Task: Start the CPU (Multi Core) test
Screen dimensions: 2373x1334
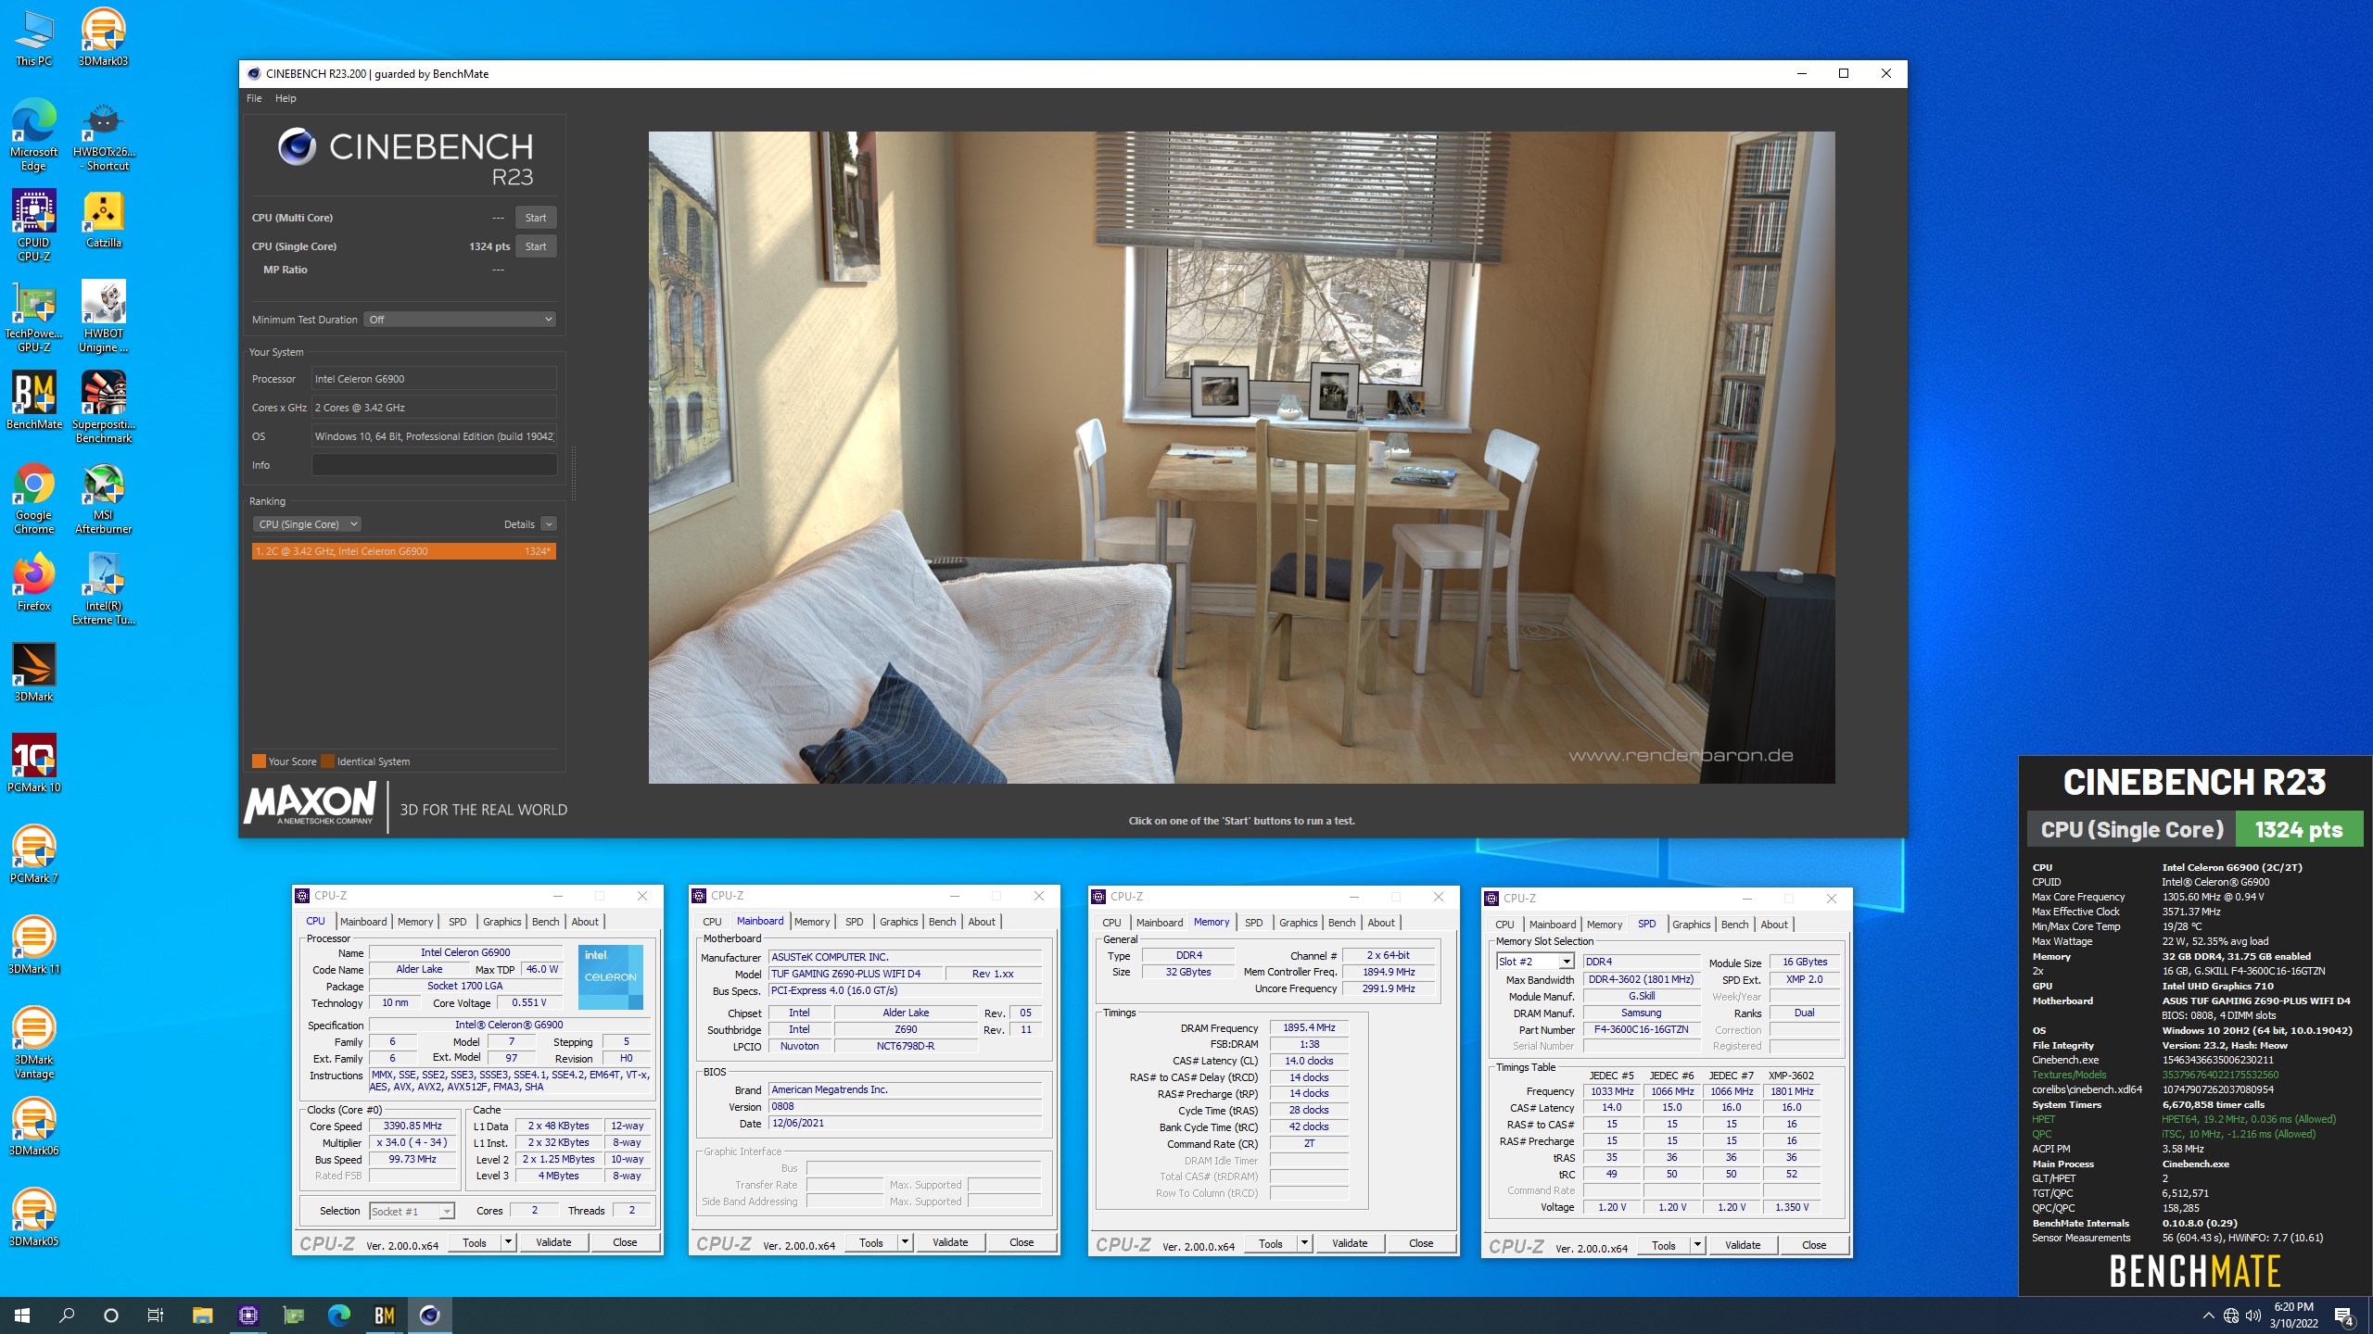Action: click(x=536, y=218)
